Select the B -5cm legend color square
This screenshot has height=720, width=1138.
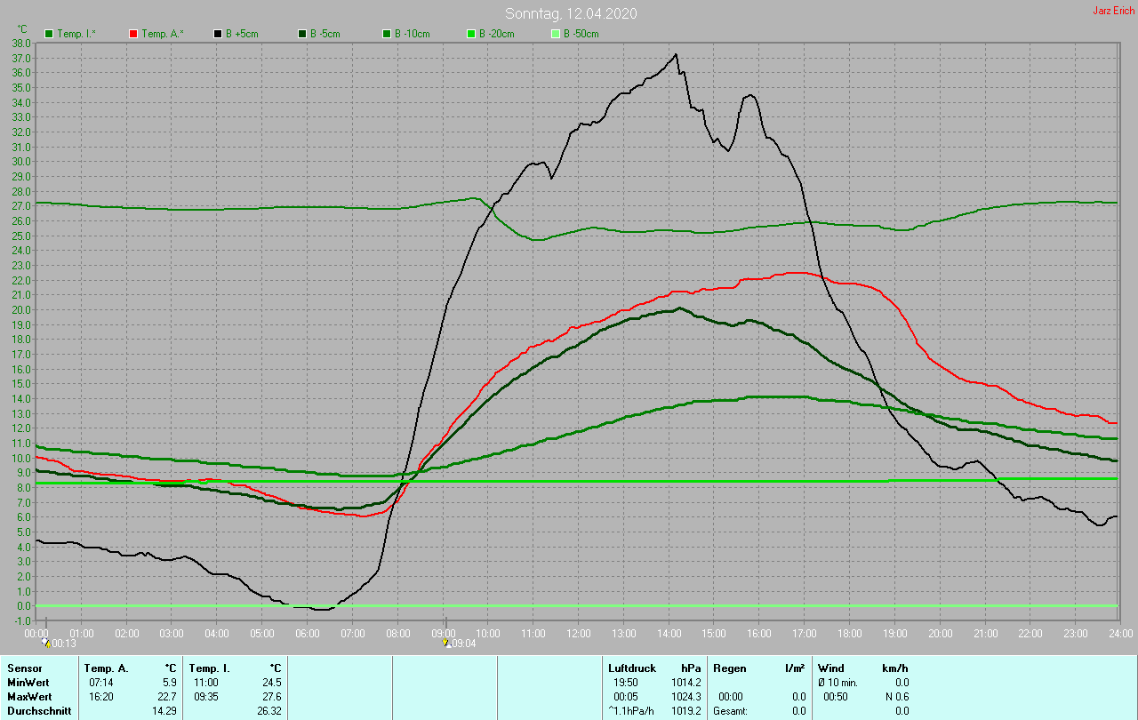[x=302, y=34]
